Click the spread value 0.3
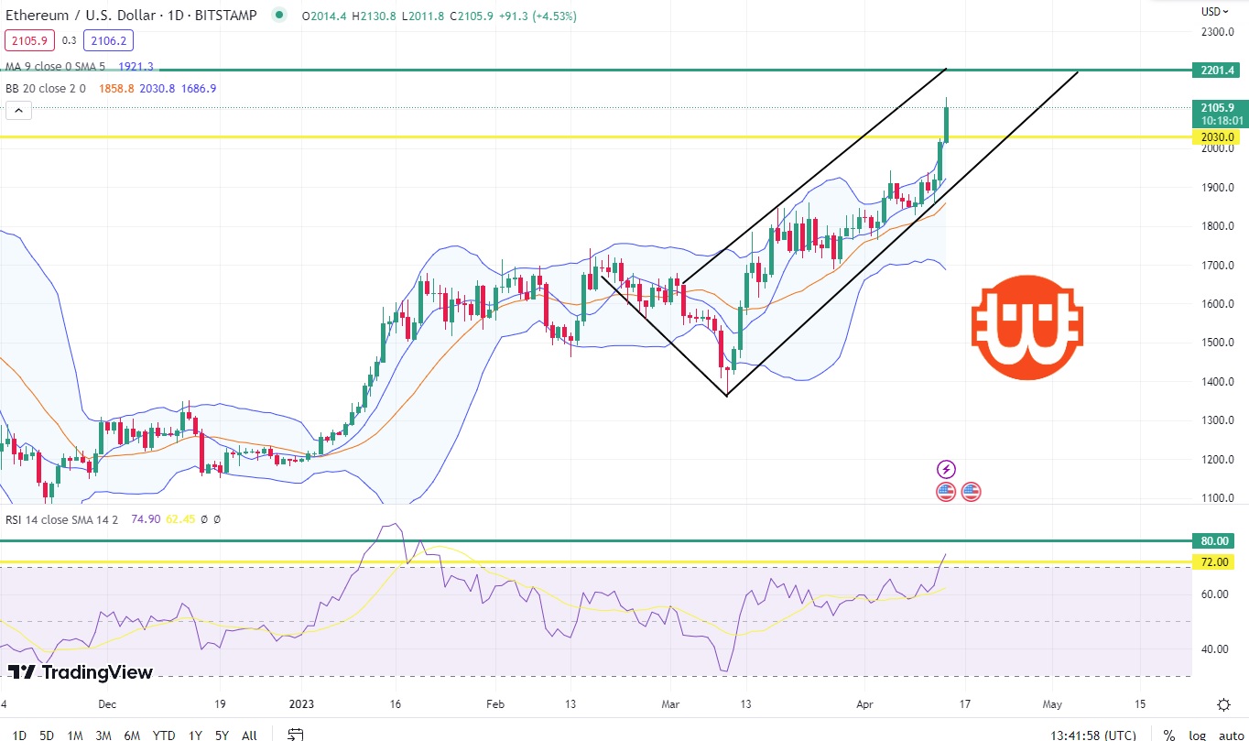The height and width of the screenshot is (741, 1249). point(70,40)
